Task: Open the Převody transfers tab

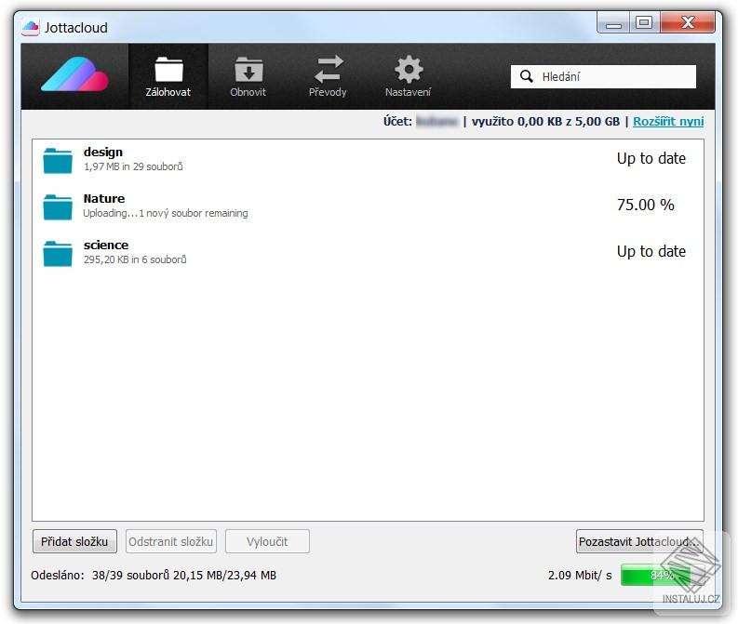Action: [x=328, y=76]
